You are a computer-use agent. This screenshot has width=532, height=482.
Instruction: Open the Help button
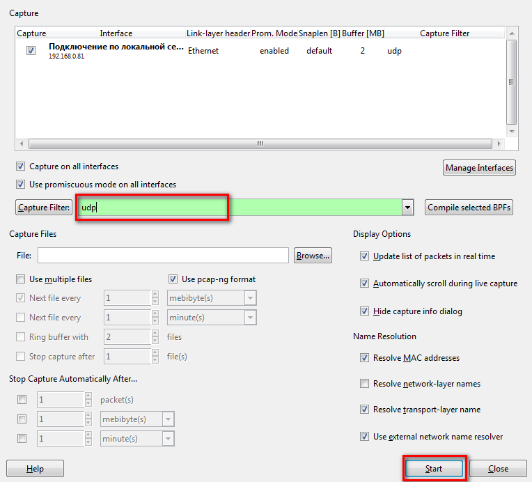click(35, 469)
